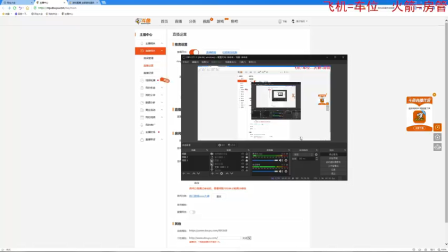Screen dimensions: 448x252
Task: Click the user avatar icon in Douyu header
Action: pos(293,21)
